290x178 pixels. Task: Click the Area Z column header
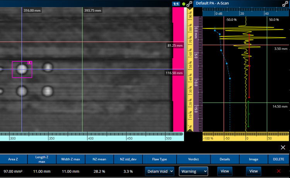[x=13, y=159]
